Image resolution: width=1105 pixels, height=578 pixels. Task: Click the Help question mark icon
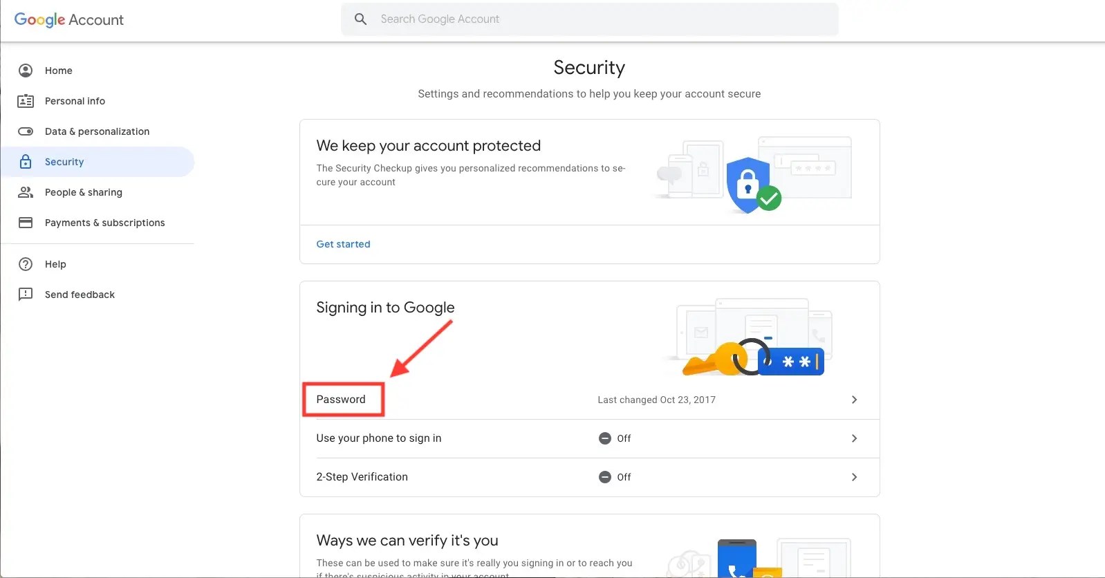pyautogui.click(x=26, y=264)
